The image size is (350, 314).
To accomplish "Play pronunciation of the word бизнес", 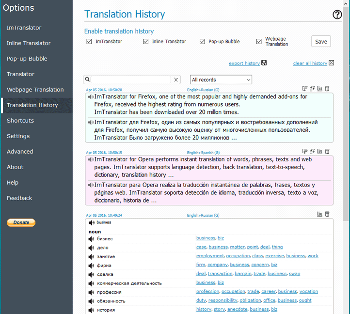I will pyautogui.click(x=91, y=239).
